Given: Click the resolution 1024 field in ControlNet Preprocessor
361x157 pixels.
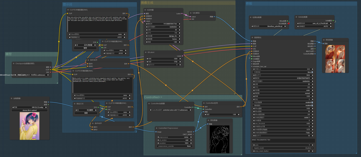Looking at the screenshot, I should (x=175, y=143).
